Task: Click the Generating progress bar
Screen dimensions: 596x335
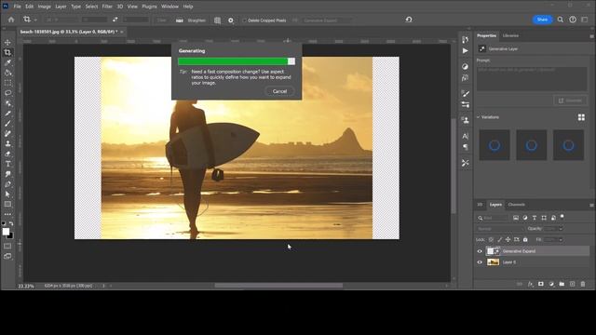Action: click(236, 61)
